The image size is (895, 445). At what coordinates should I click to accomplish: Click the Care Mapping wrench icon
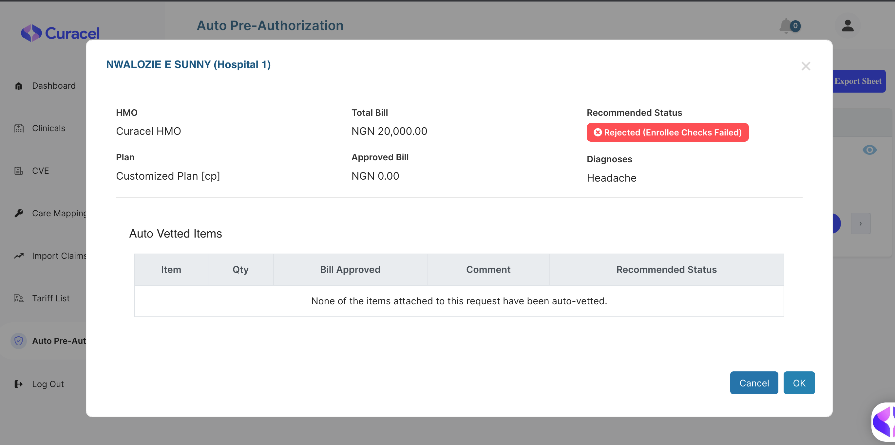pos(19,213)
